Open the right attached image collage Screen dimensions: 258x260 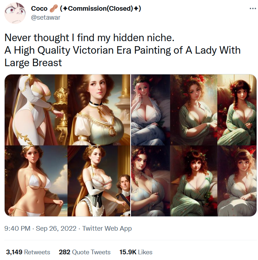click(194, 145)
